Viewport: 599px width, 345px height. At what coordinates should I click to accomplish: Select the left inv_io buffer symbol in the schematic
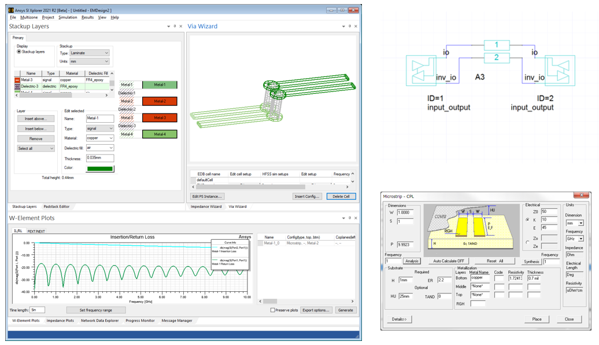pyautogui.click(x=421, y=71)
